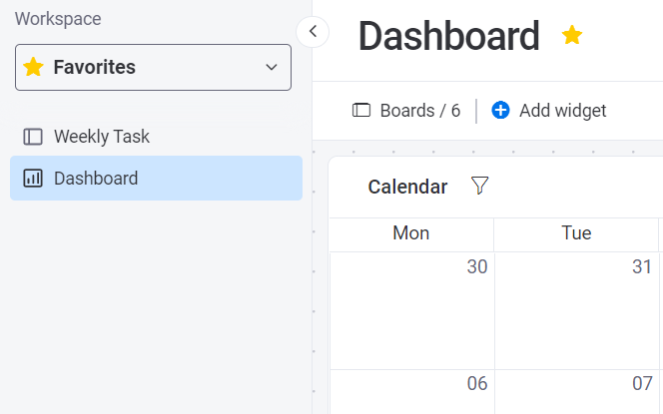Click the Boards panel icon
Viewport: 663px width, 414px height.
tap(361, 110)
